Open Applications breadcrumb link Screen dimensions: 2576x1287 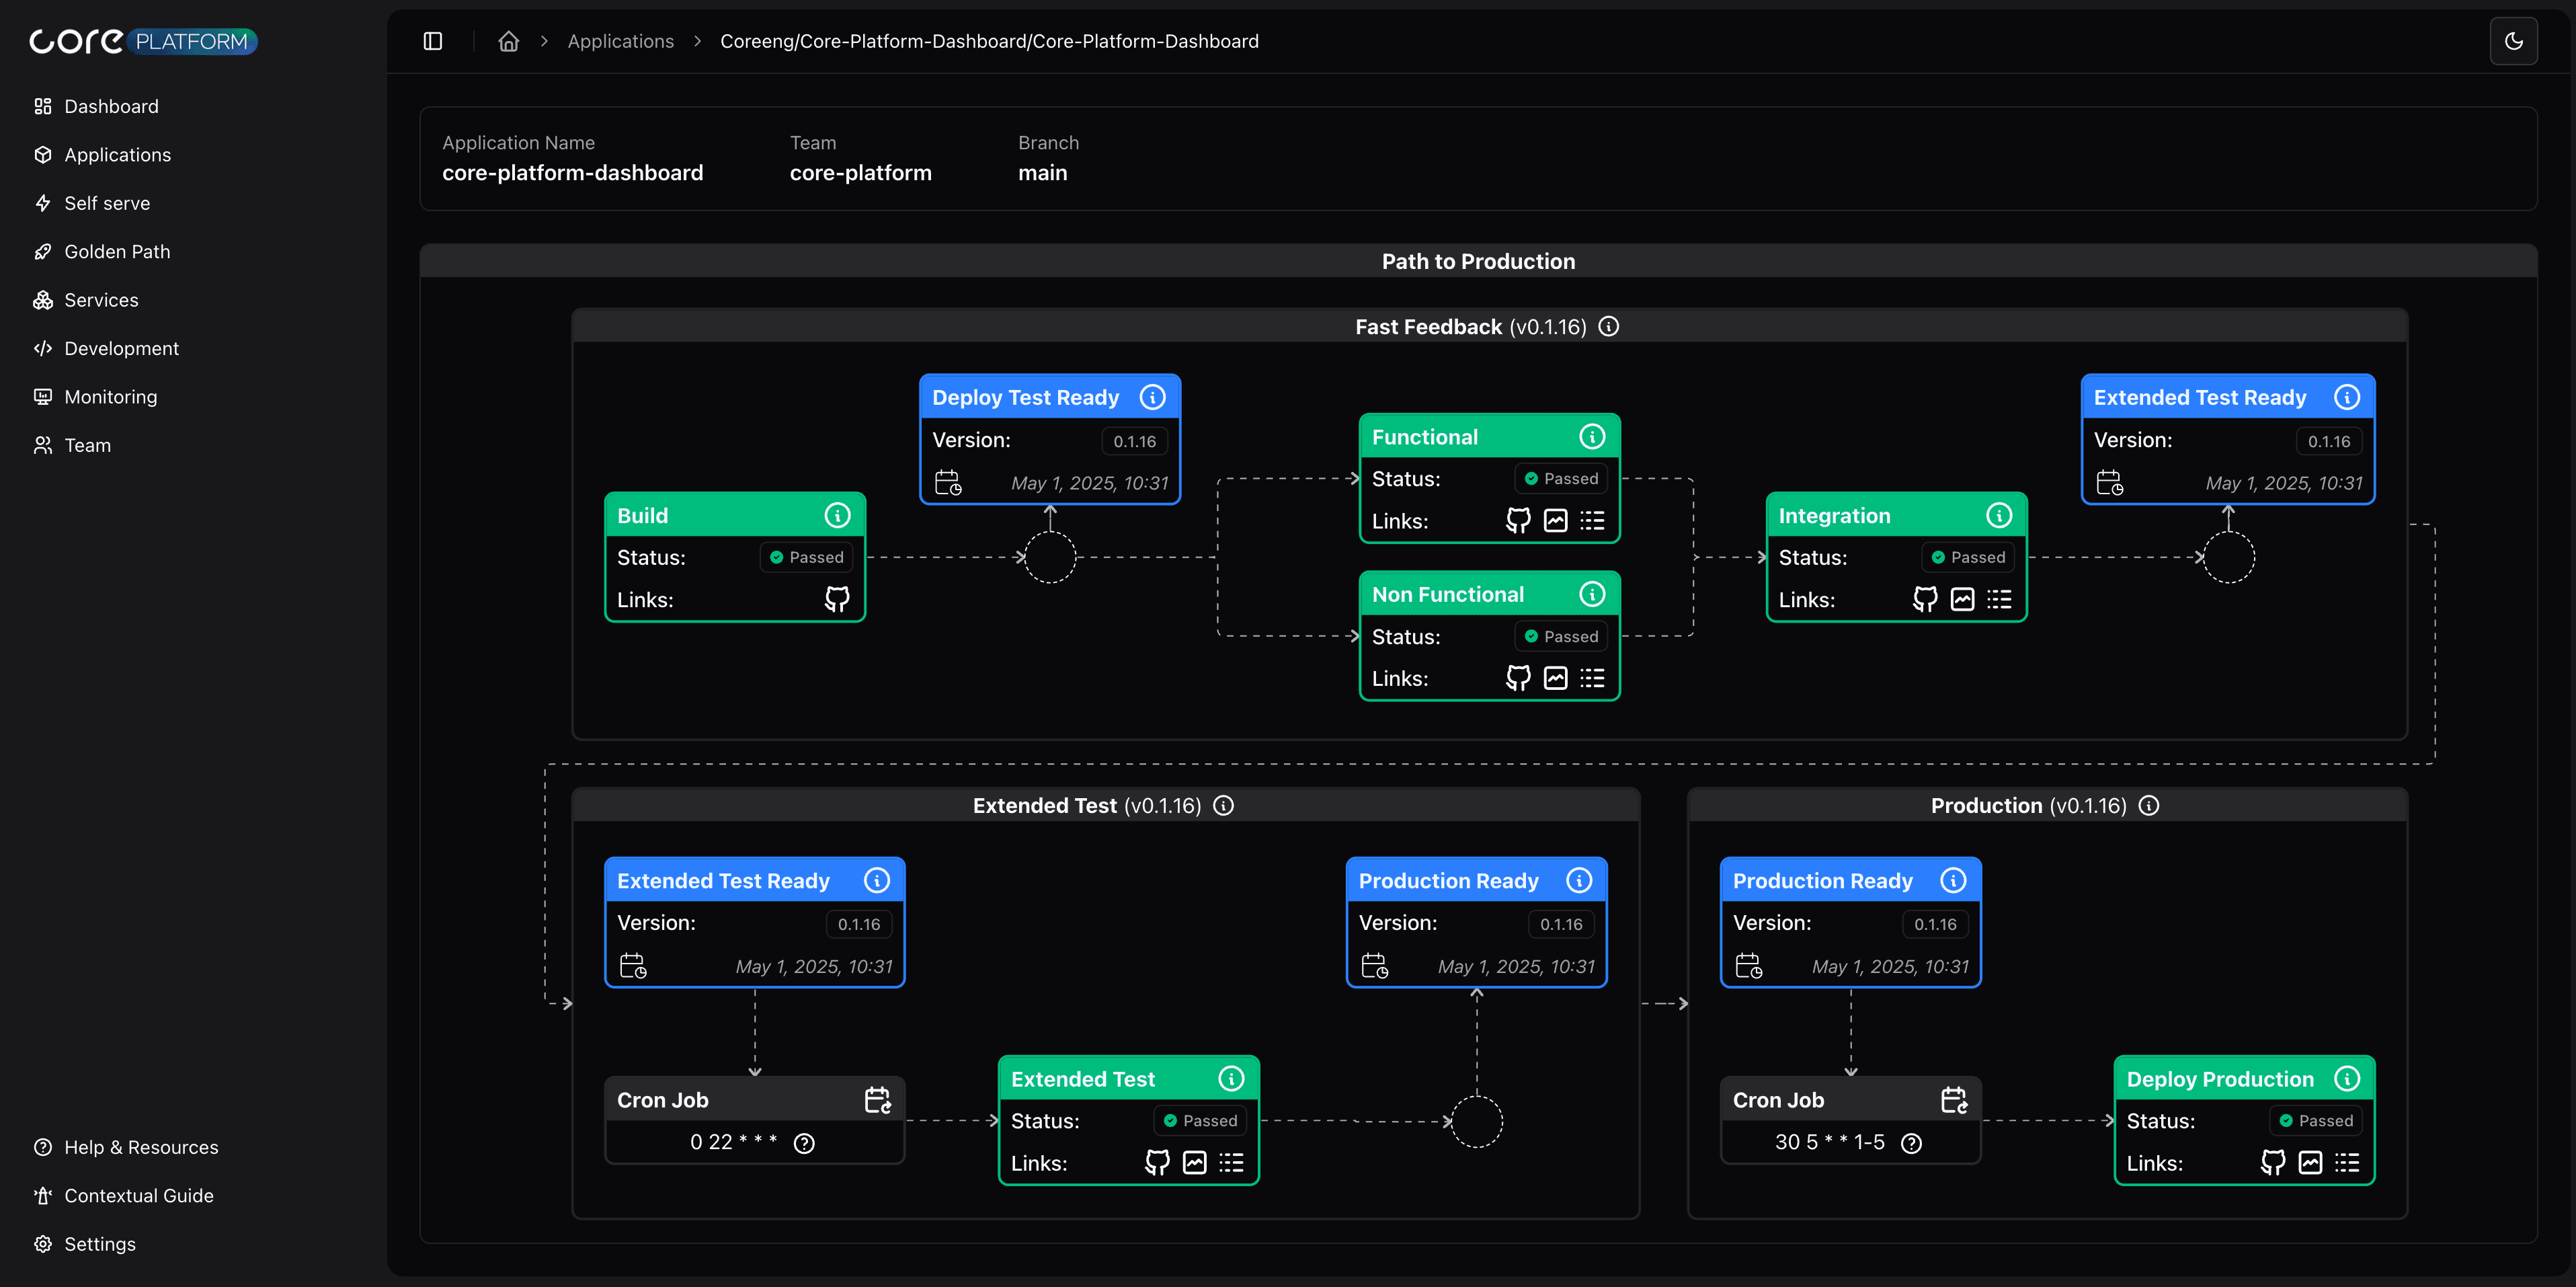pyautogui.click(x=620, y=41)
